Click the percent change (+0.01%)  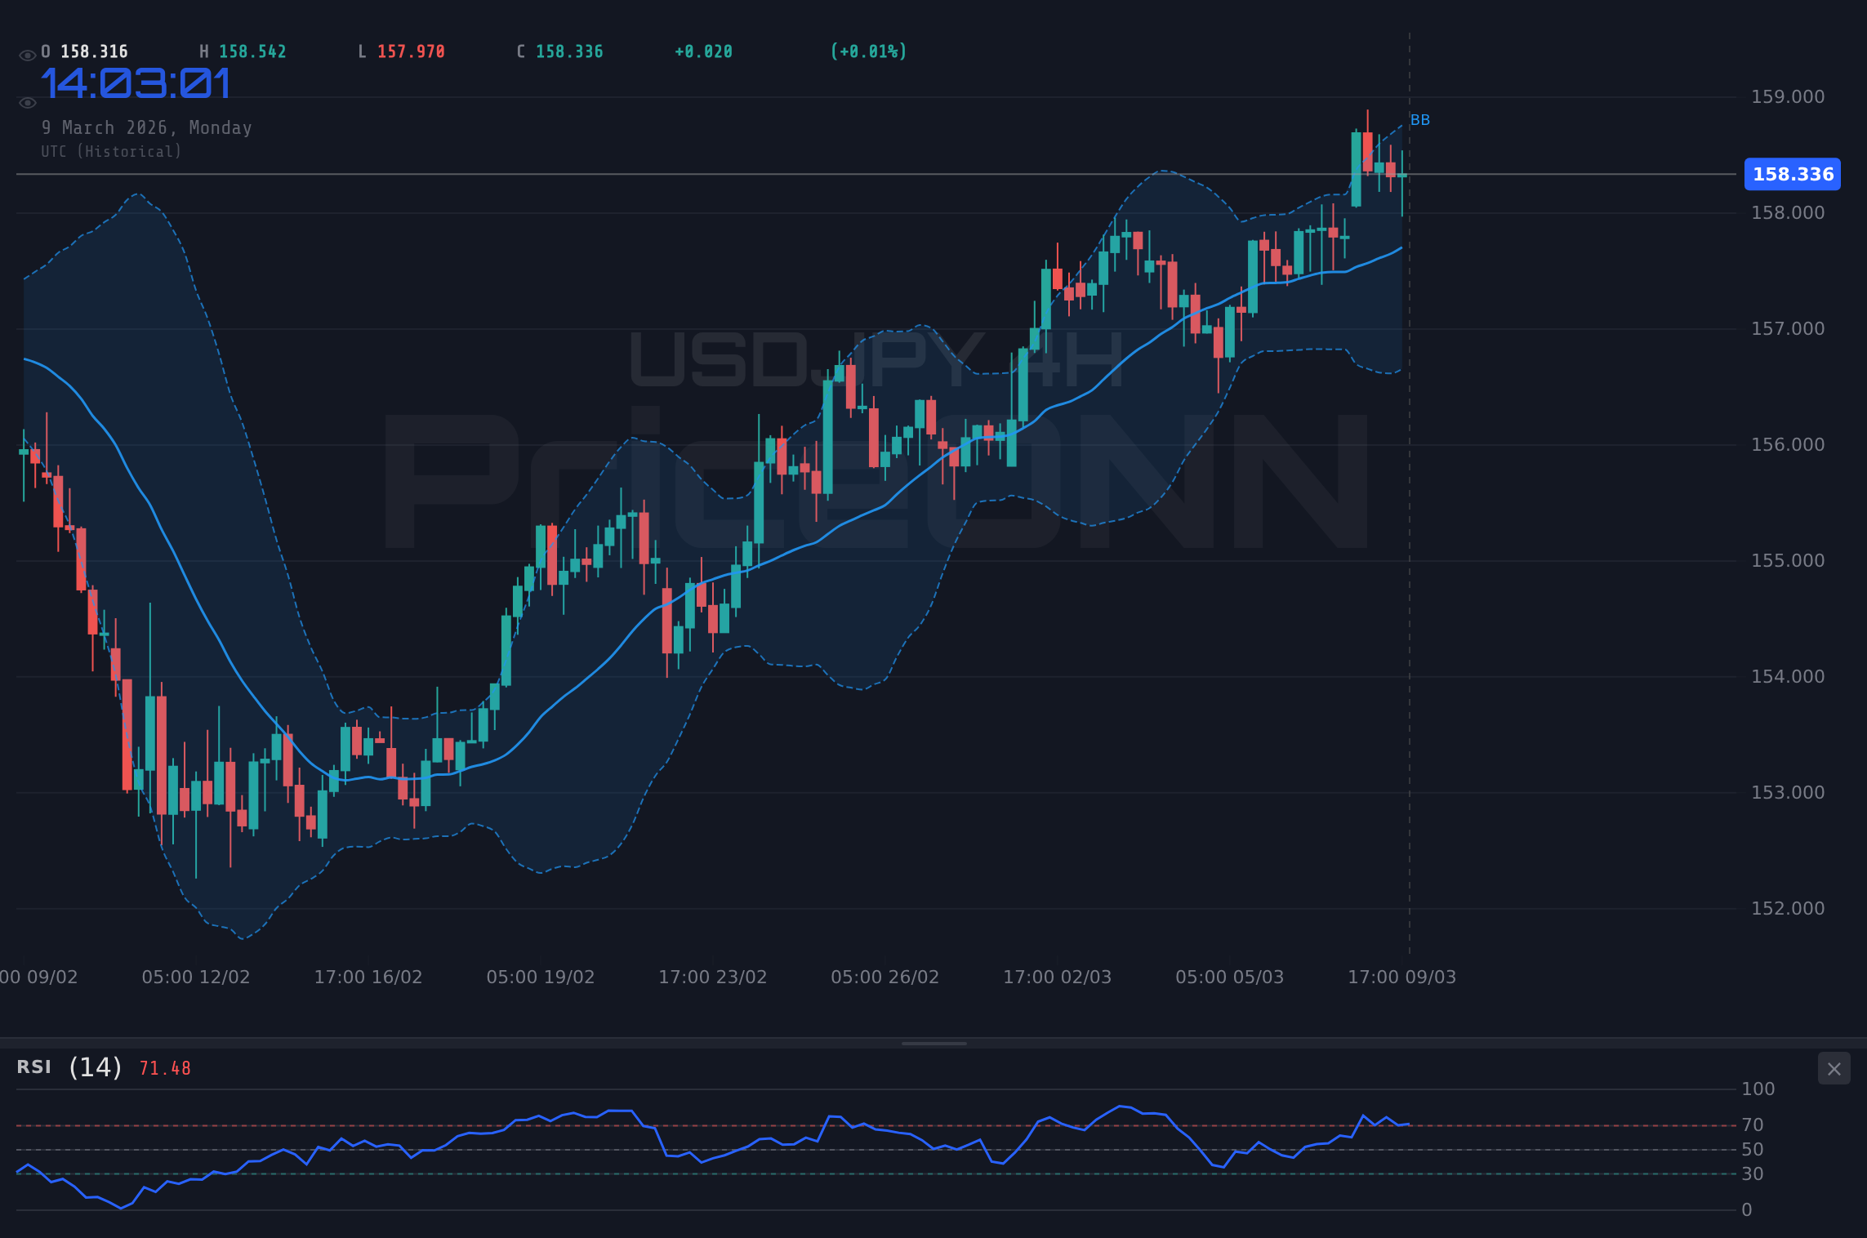[869, 51]
